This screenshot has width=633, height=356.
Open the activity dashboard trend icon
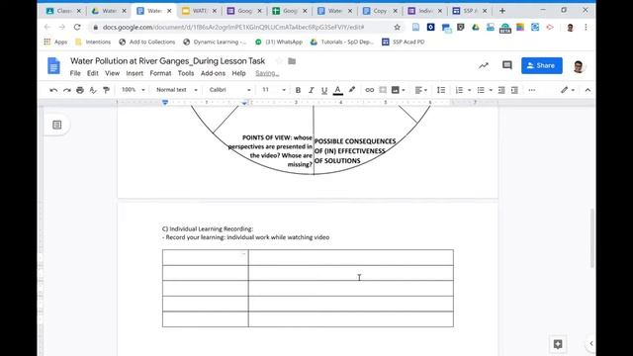tap(484, 65)
